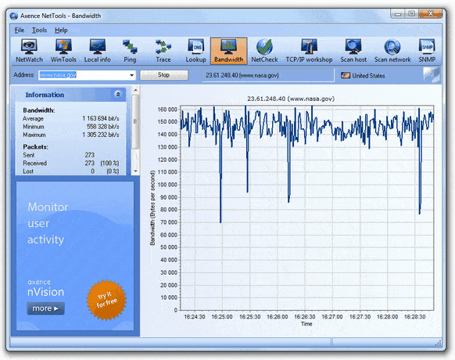Launch the Trace tool
Viewport: 455px width, 360px height.
[163, 51]
